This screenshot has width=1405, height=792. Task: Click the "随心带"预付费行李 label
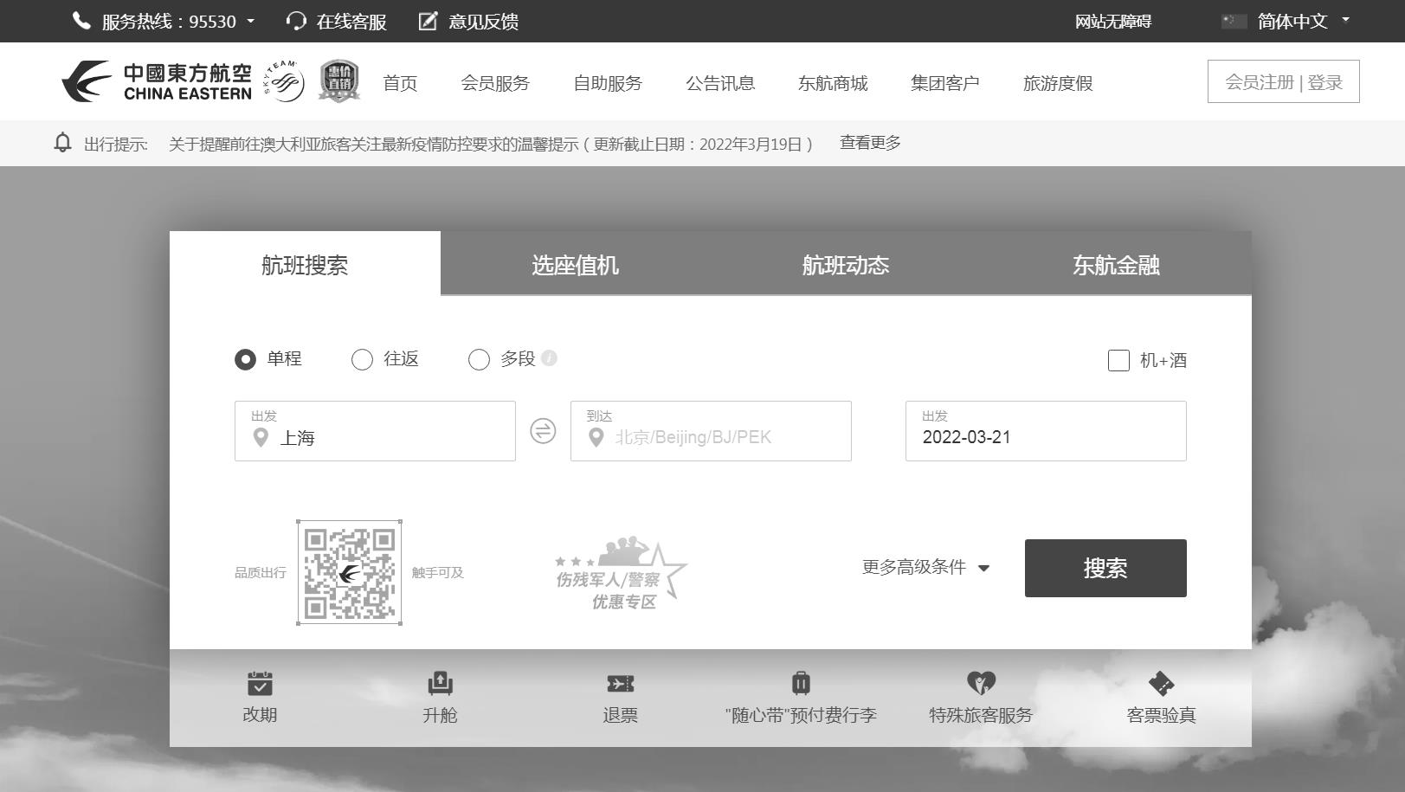(x=801, y=715)
